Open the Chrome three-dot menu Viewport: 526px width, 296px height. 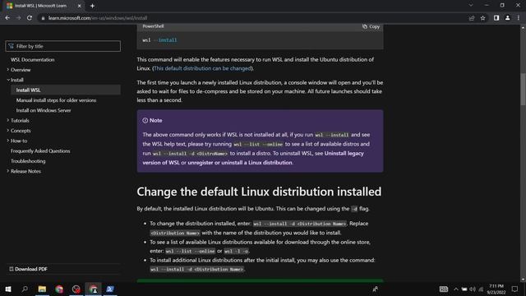(x=519, y=18)
